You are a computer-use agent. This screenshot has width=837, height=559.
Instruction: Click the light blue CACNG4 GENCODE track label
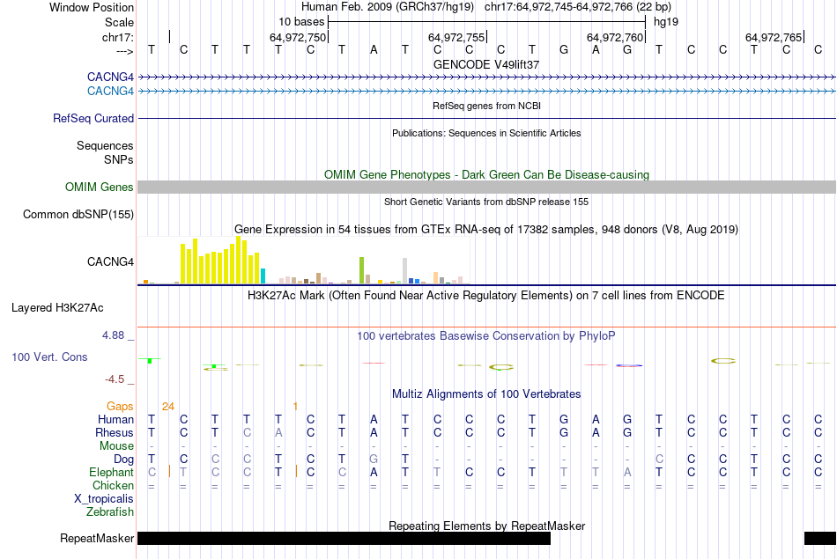[110, 92]
